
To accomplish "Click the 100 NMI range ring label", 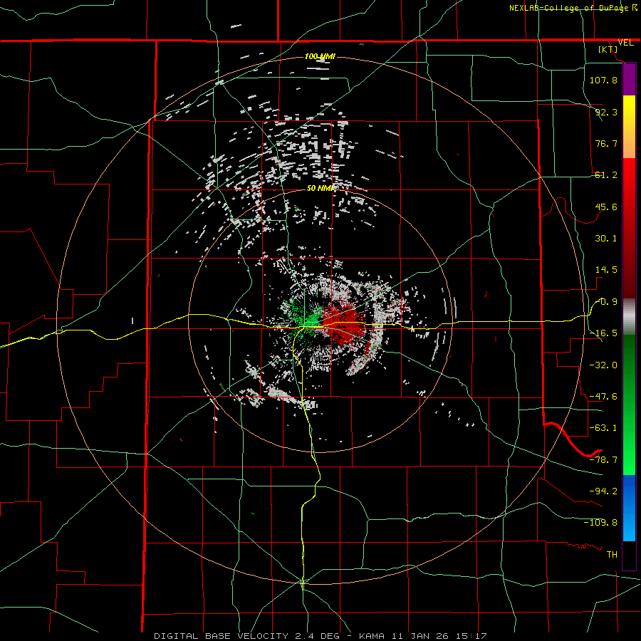I will point(320,56).
